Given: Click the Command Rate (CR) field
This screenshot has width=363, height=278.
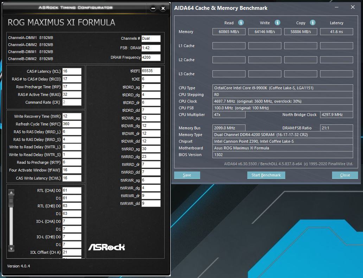Looking at the screenshot, I should 72,102.
